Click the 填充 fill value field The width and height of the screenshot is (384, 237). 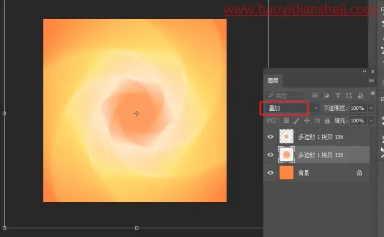point(358,121)
